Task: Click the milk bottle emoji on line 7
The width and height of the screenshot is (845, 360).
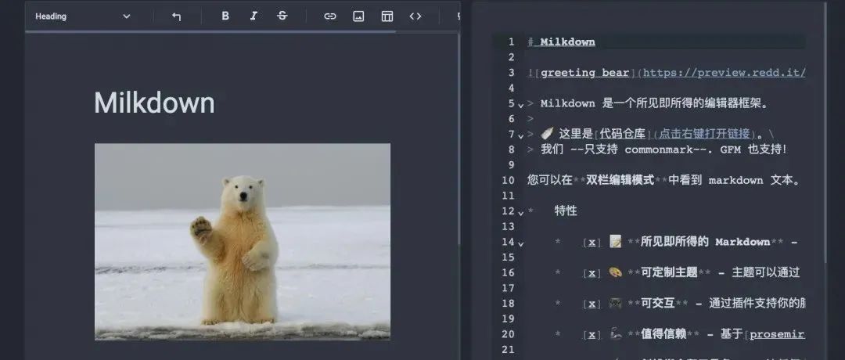Action: click(x=548, y=134)
